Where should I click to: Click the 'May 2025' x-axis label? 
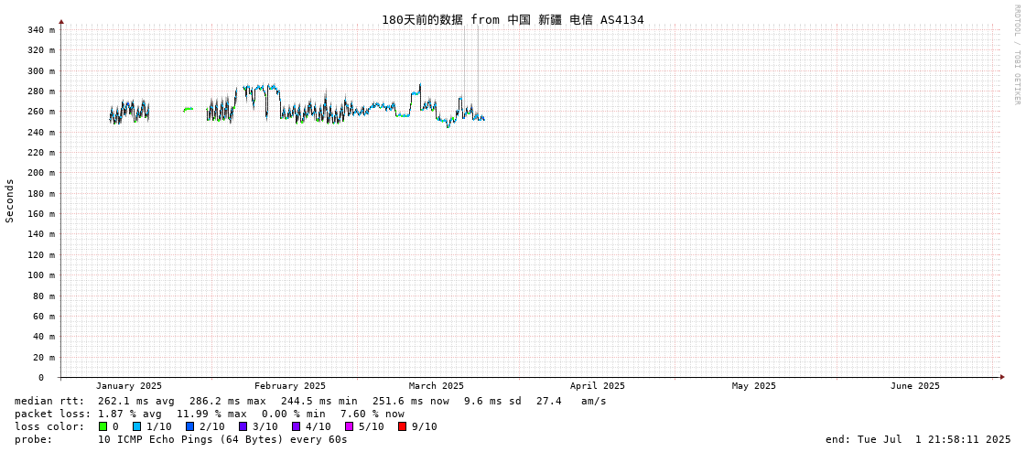[x=754, y=386]
